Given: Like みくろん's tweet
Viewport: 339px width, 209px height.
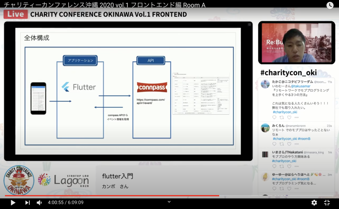Looking at the screenshot, I should [x=289, y=144].
